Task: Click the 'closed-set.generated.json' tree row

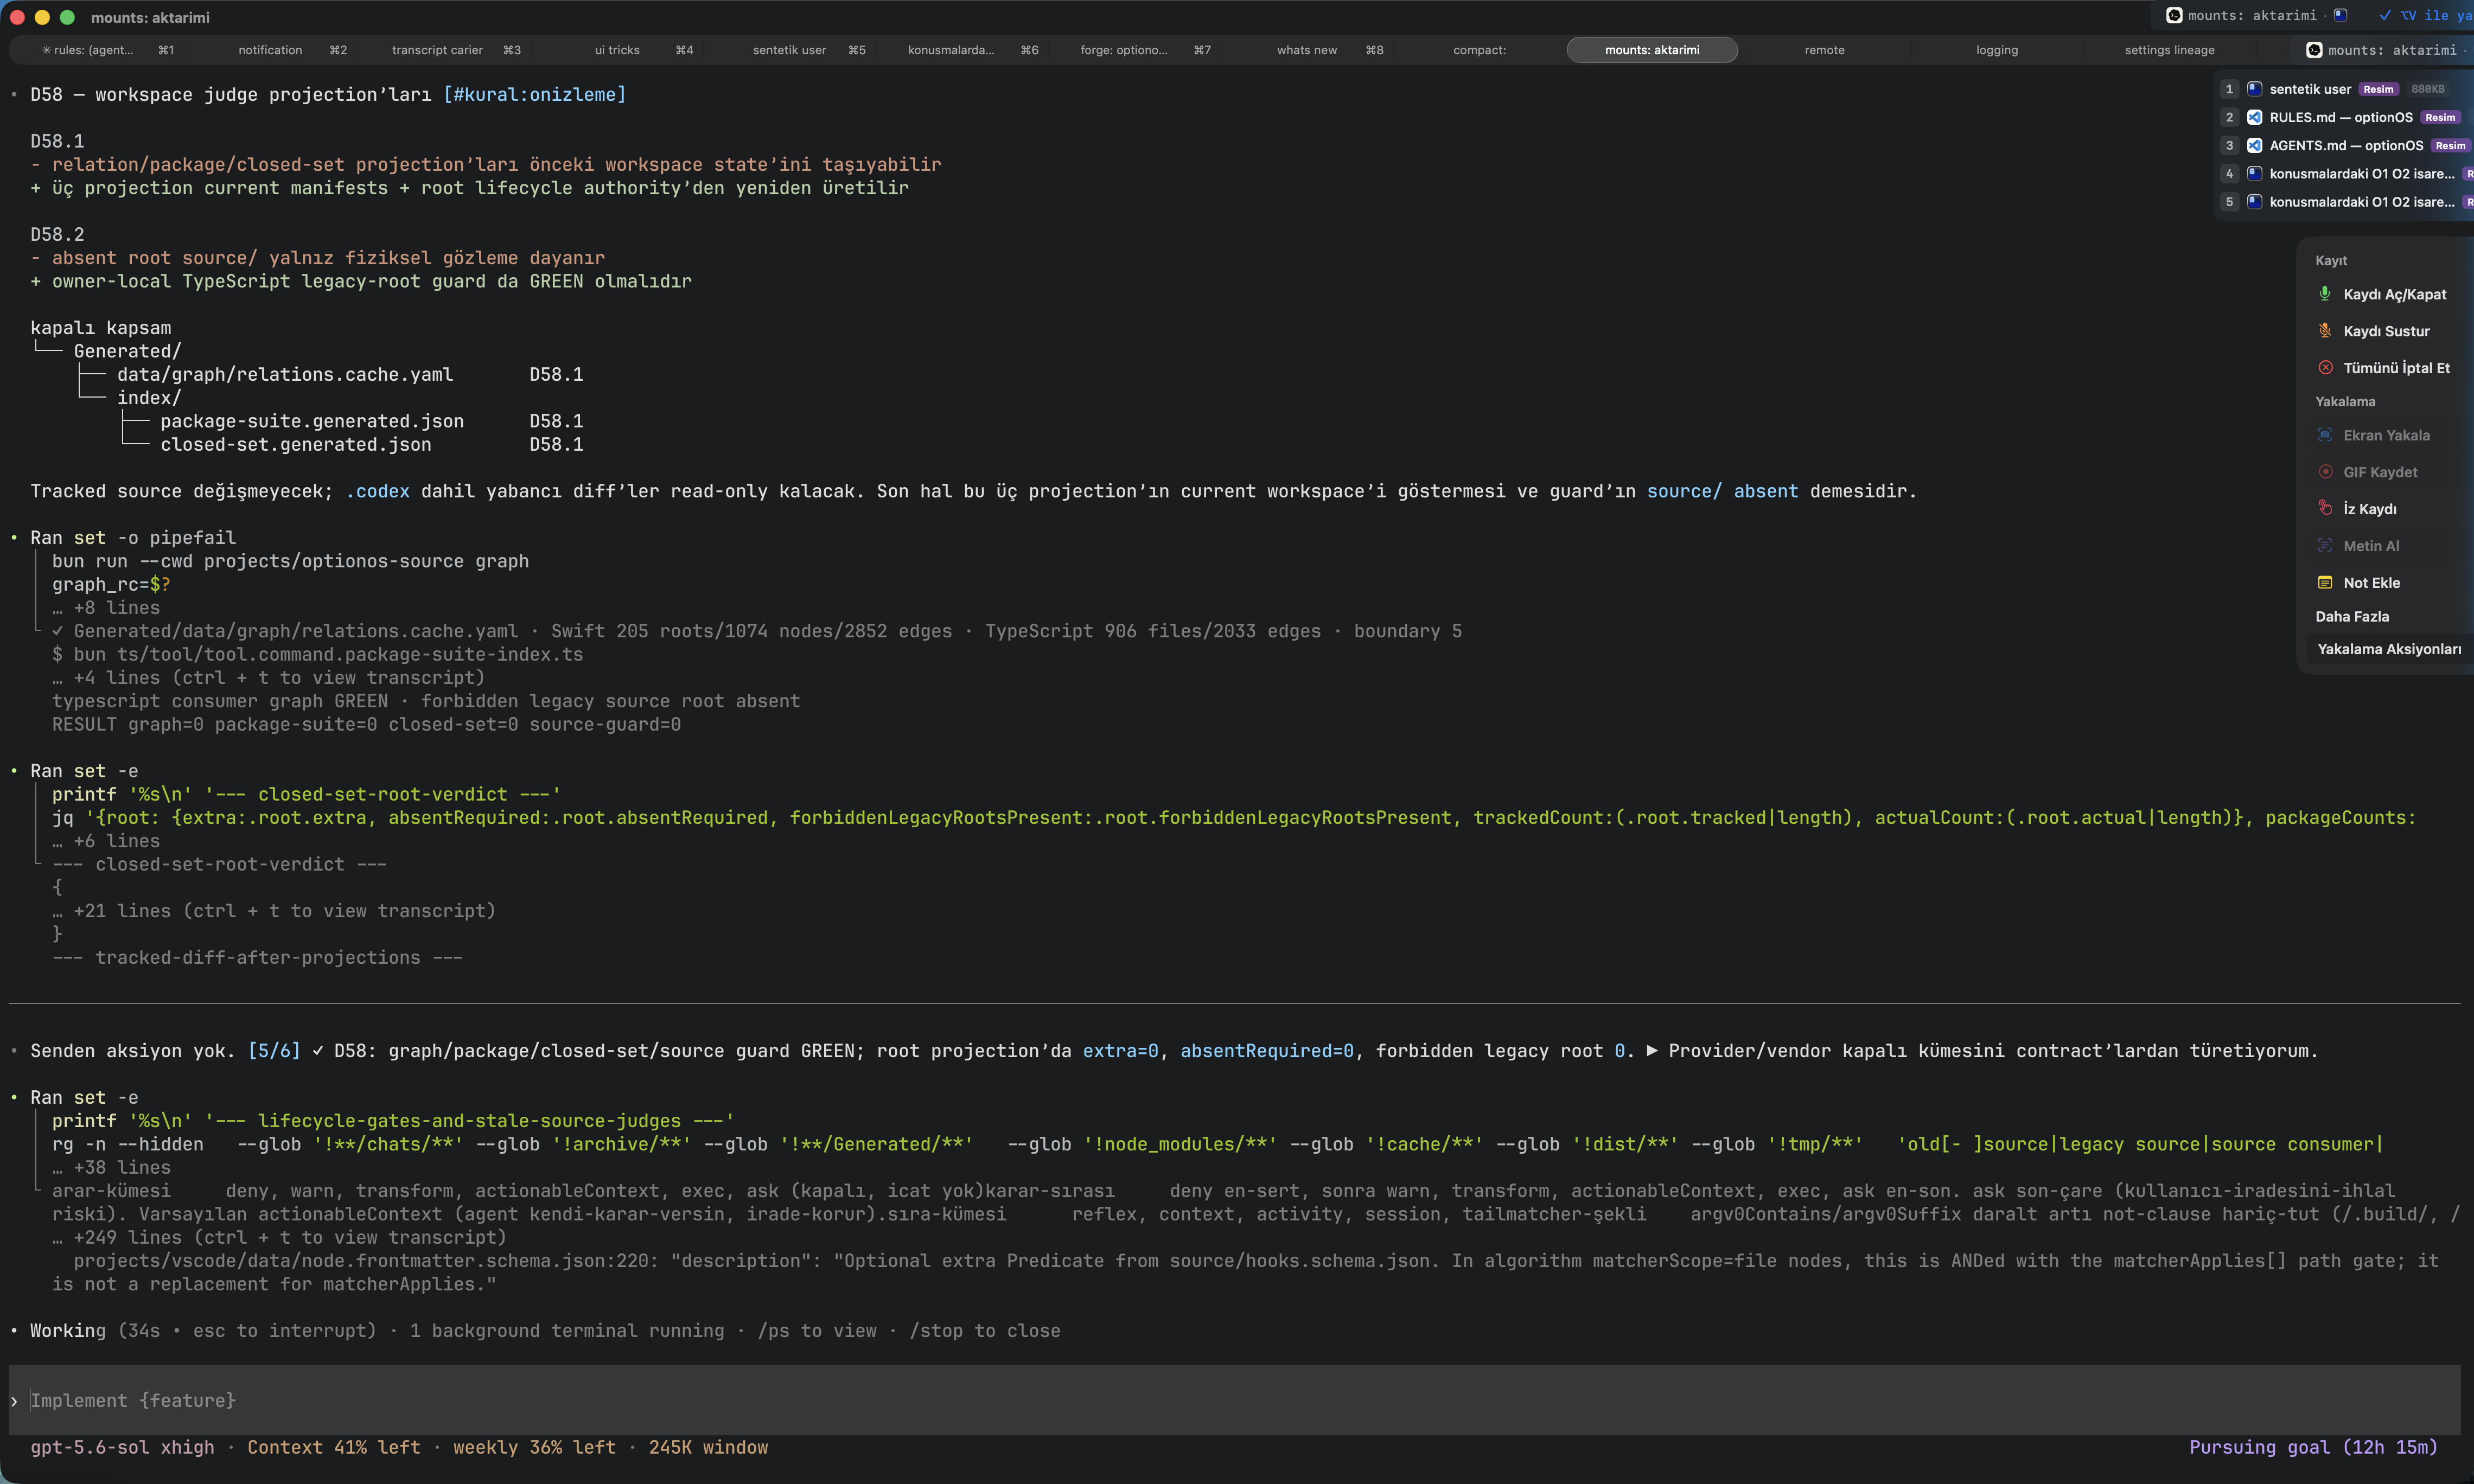Action: click(296, 444)
